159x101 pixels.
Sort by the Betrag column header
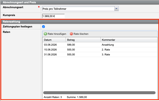[83, 40]
